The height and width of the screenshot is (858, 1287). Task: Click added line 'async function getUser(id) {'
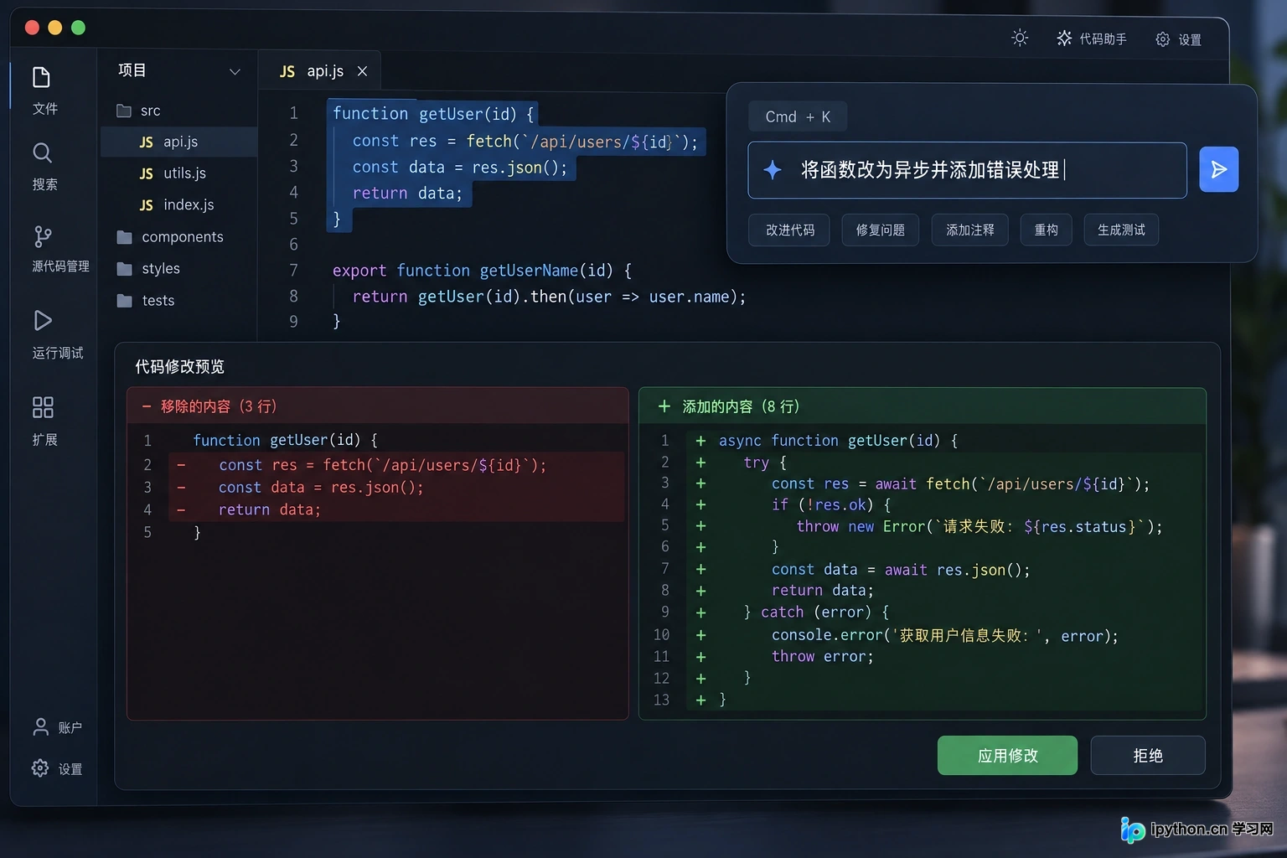(x=838, y=441)
